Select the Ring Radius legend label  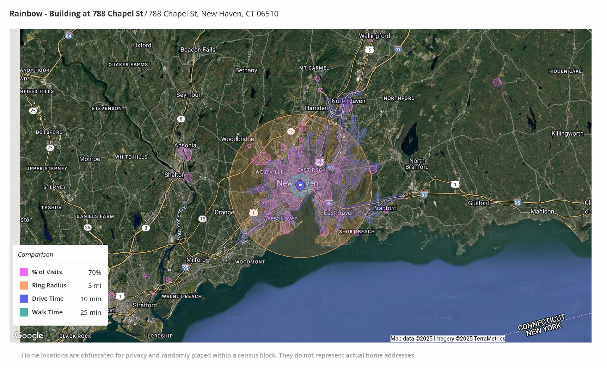click(49, 285)
